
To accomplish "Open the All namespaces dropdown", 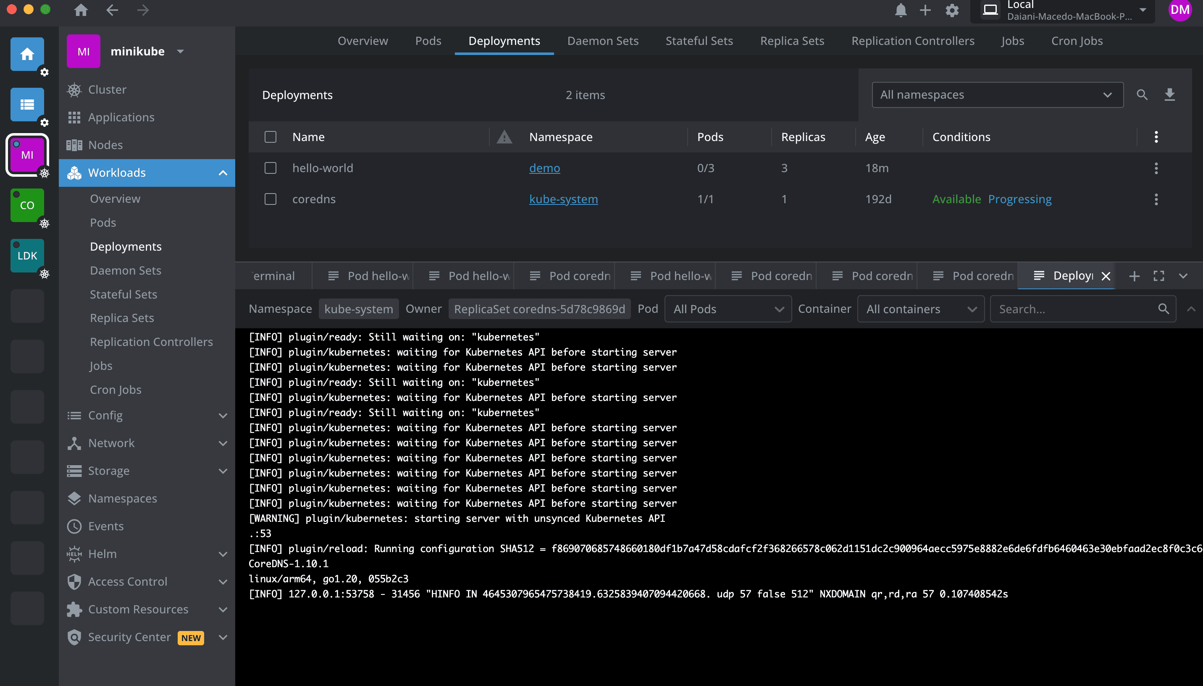I will [x=997, y=94].
